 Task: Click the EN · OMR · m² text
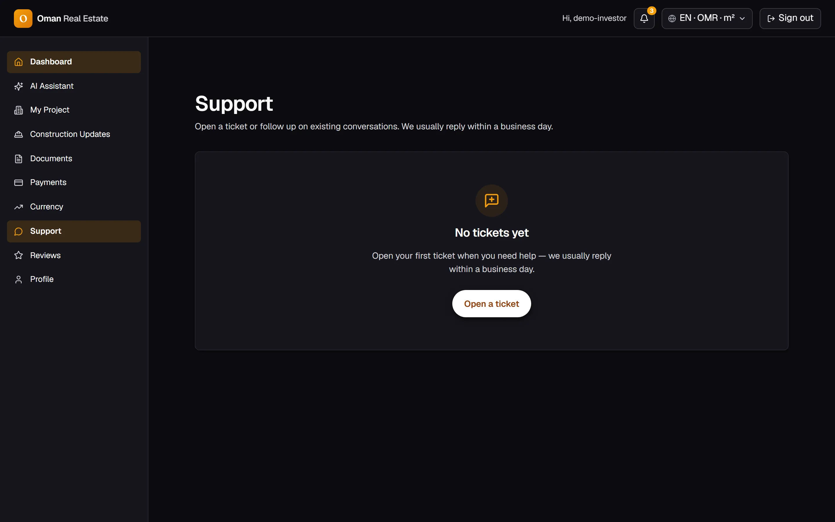pyautogui.click(x=707, y=18)
